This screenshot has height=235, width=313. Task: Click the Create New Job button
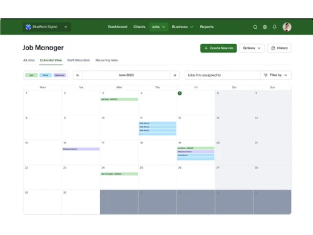pyautogui.click(x=218, y=48)
